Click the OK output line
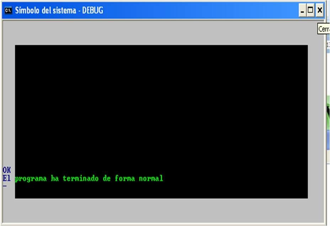Viewport: 330px width, 226px height. point(7,170)
